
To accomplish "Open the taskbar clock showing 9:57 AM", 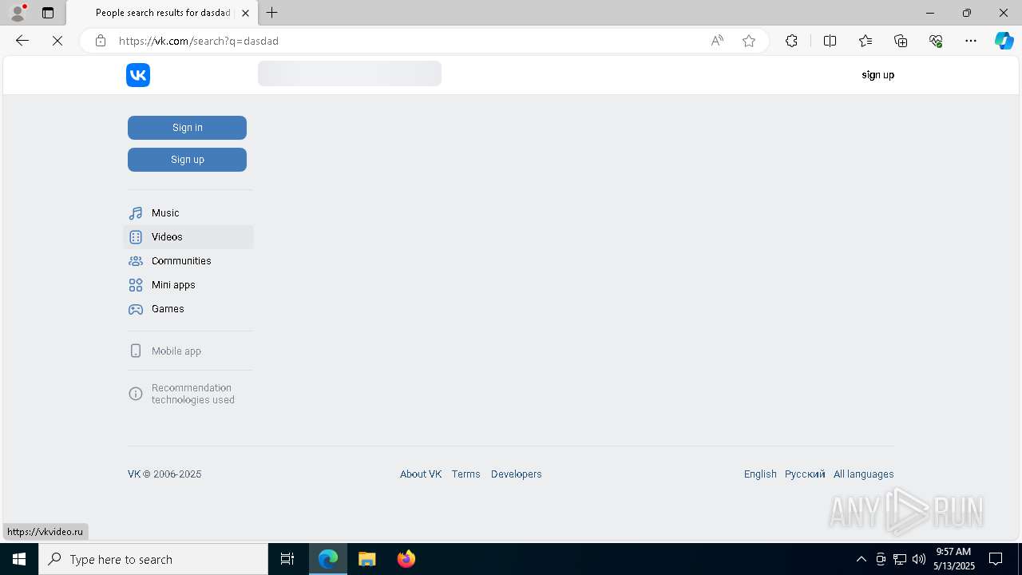I will (x=954, y=559).
